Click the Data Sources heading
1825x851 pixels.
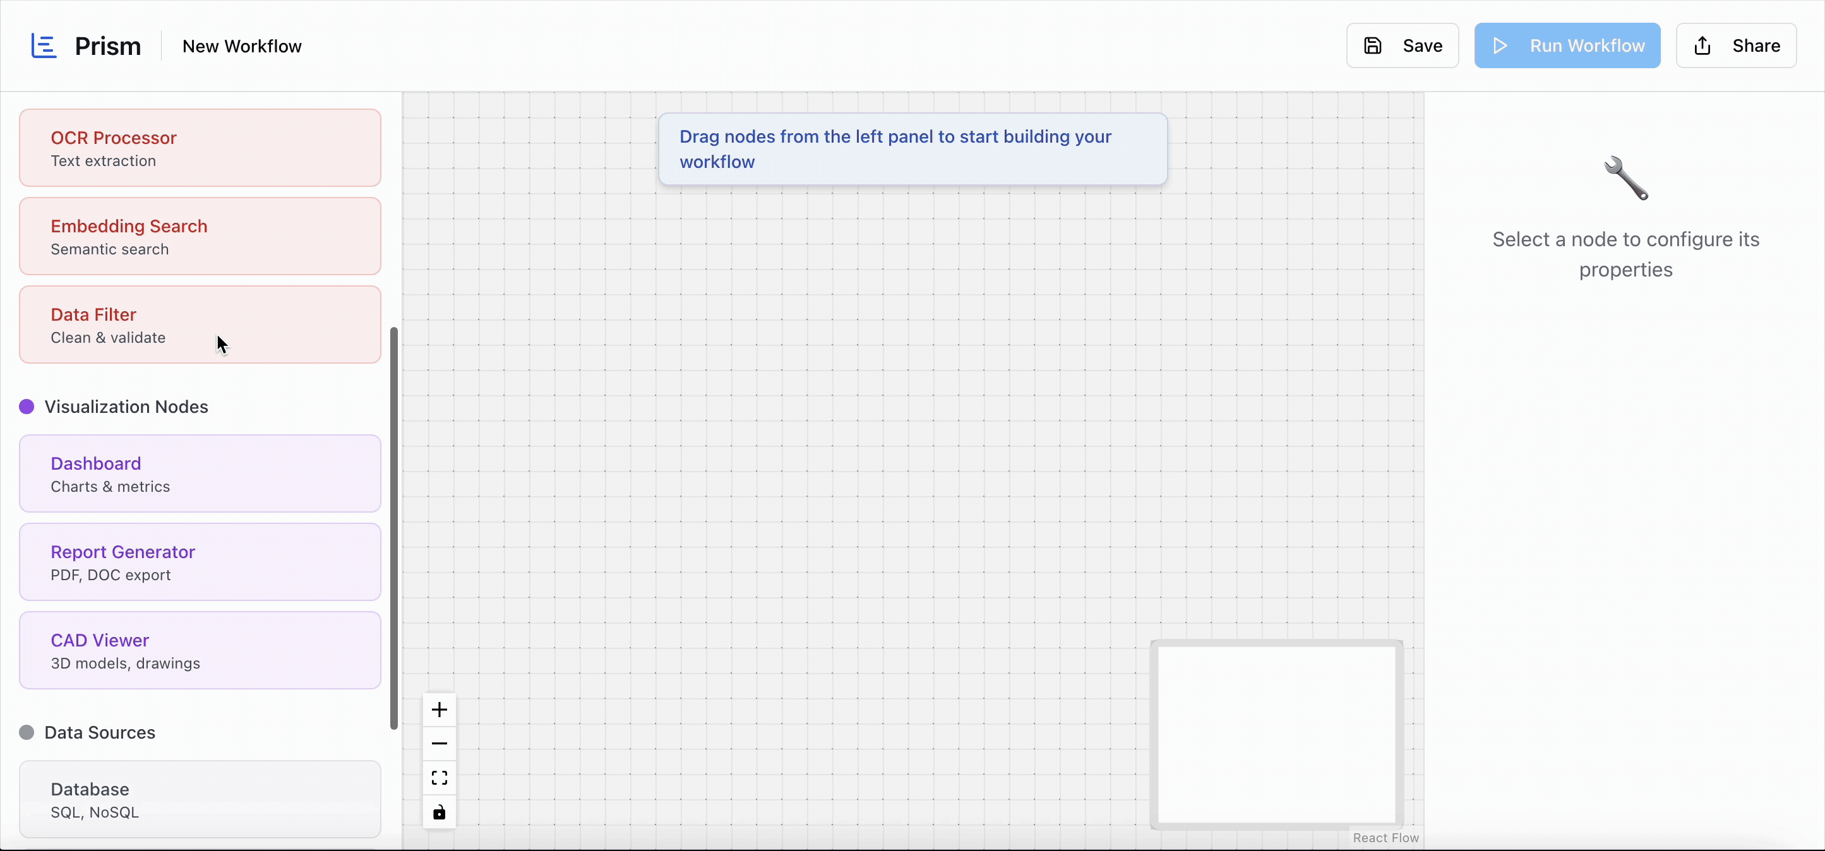pyautogui.click(x=100, y=732)
